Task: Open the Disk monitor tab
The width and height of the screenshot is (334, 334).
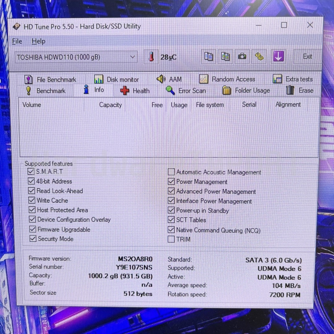Action: tap(116, 79)
